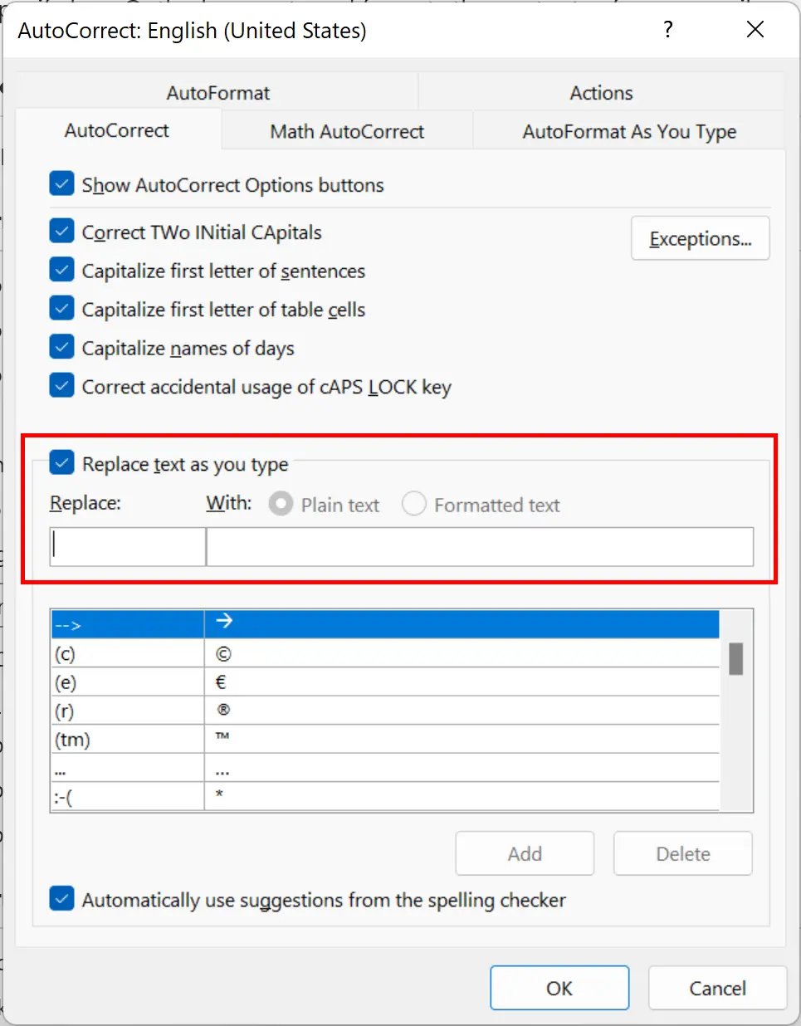Click the © symbol replacement cell

pos(462,654)
